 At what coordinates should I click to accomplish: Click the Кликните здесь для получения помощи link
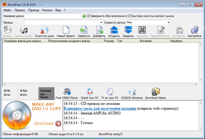[x=100, y=109]
